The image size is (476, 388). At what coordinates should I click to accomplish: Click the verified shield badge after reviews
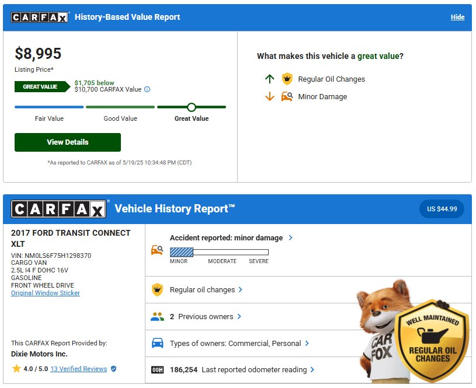pyautogui.click(x=113, y=369)
